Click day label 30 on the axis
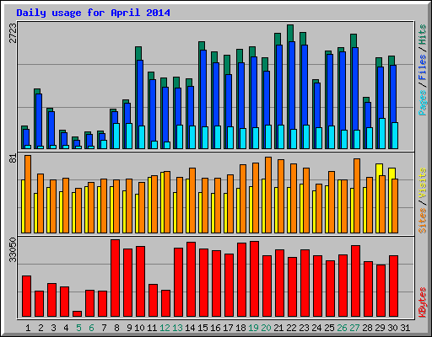The width and height of the screenshot is (432, 337). pos(392,328)
